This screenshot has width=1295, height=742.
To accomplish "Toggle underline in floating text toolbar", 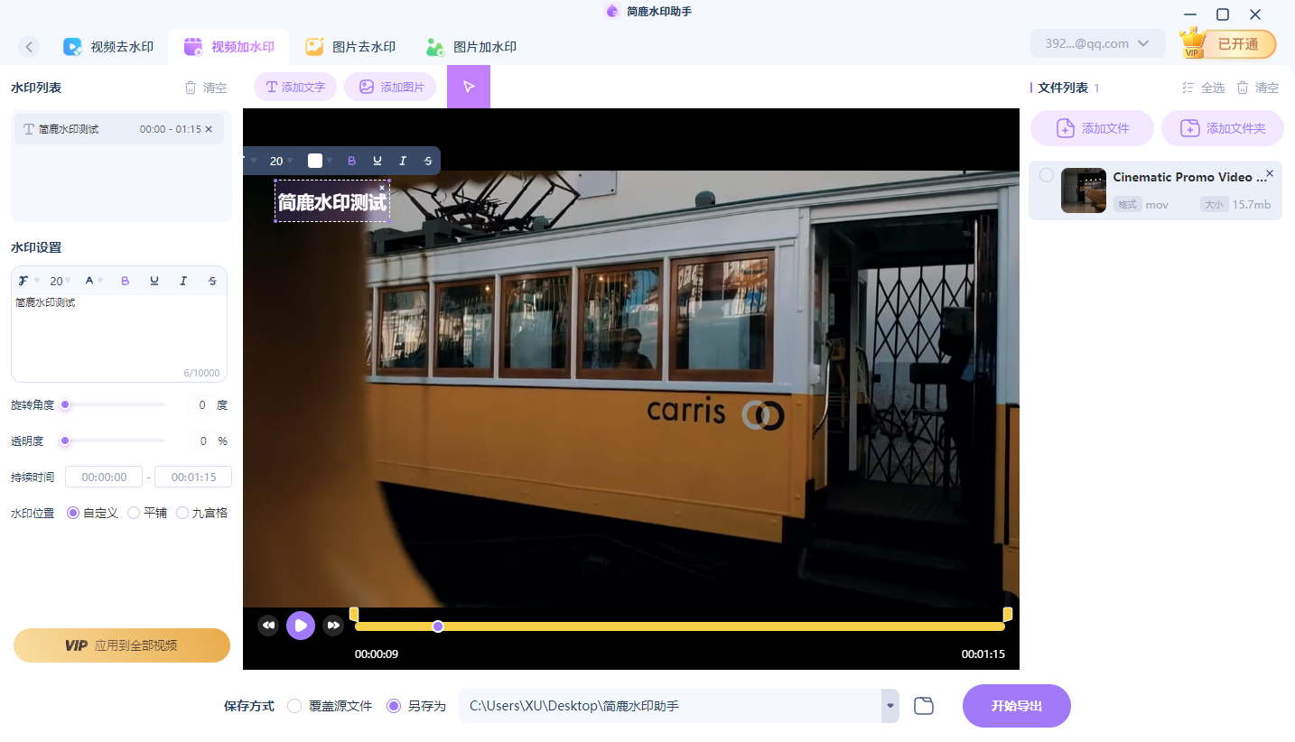I will (x=377, y=161).
